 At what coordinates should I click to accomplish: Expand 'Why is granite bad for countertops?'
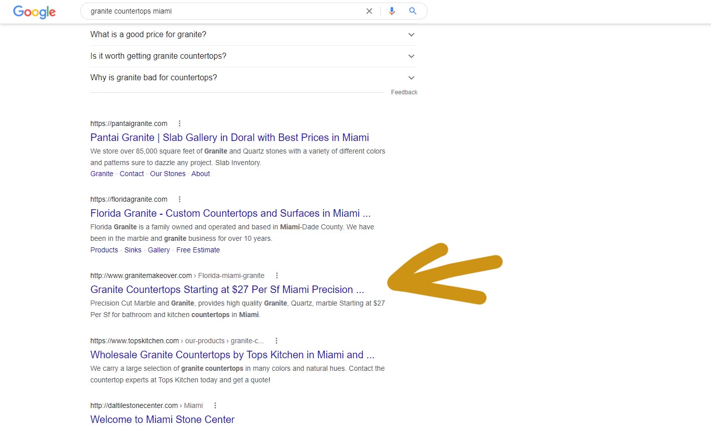(x=253, y=78)
